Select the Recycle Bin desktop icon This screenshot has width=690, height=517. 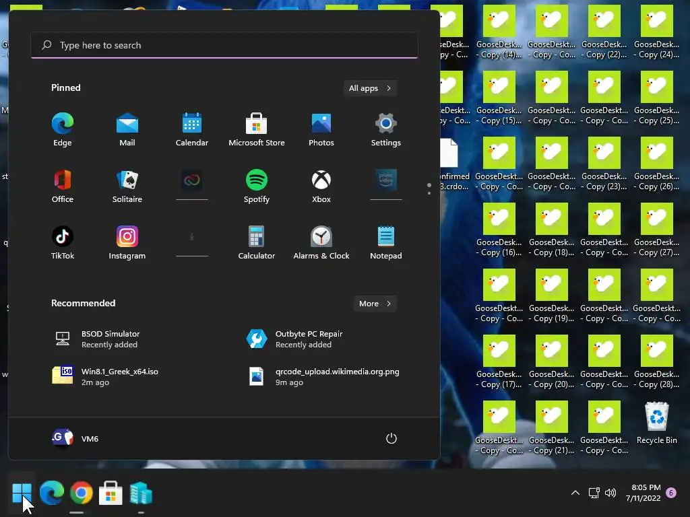656,423
